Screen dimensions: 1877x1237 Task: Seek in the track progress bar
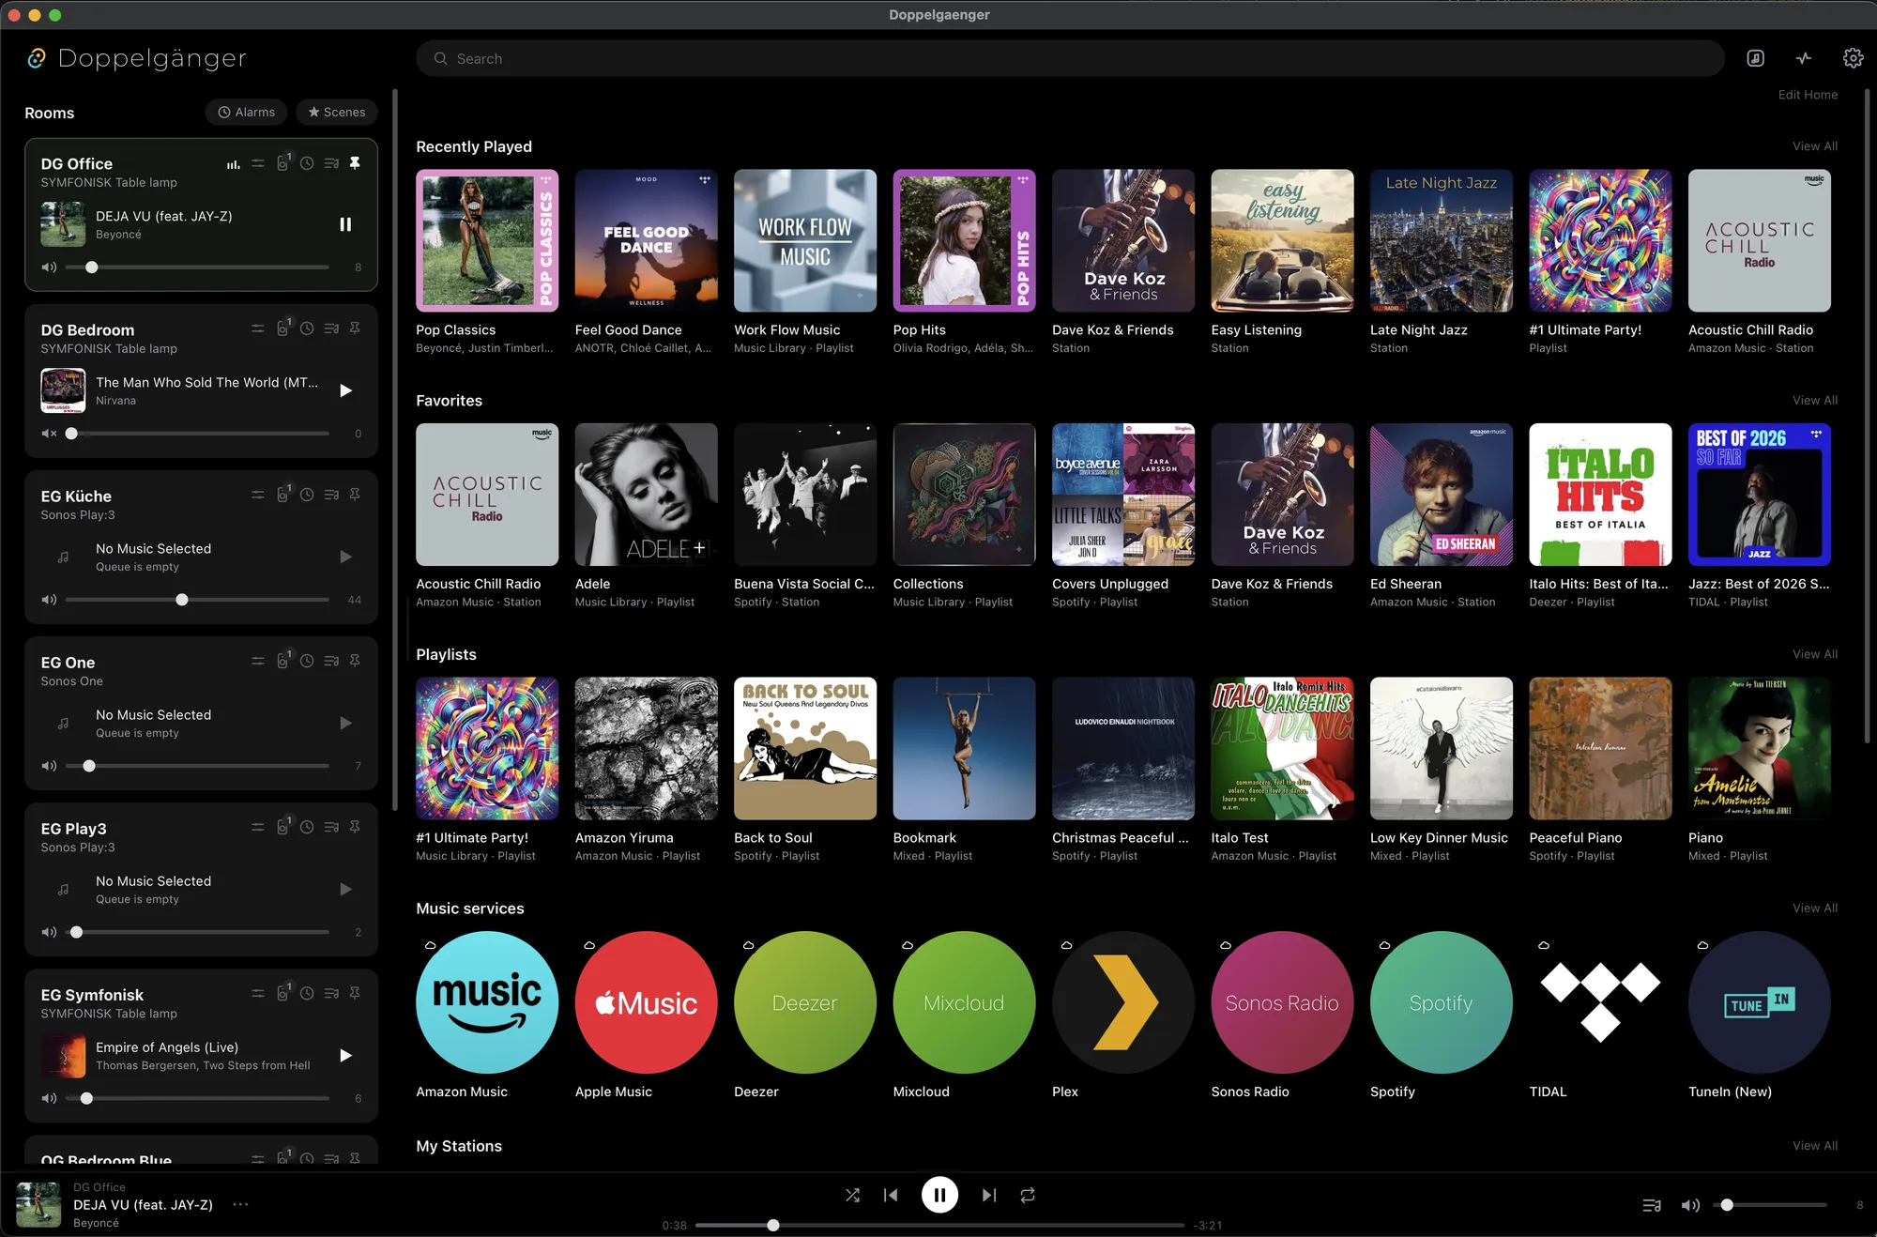pos(939,1226)
